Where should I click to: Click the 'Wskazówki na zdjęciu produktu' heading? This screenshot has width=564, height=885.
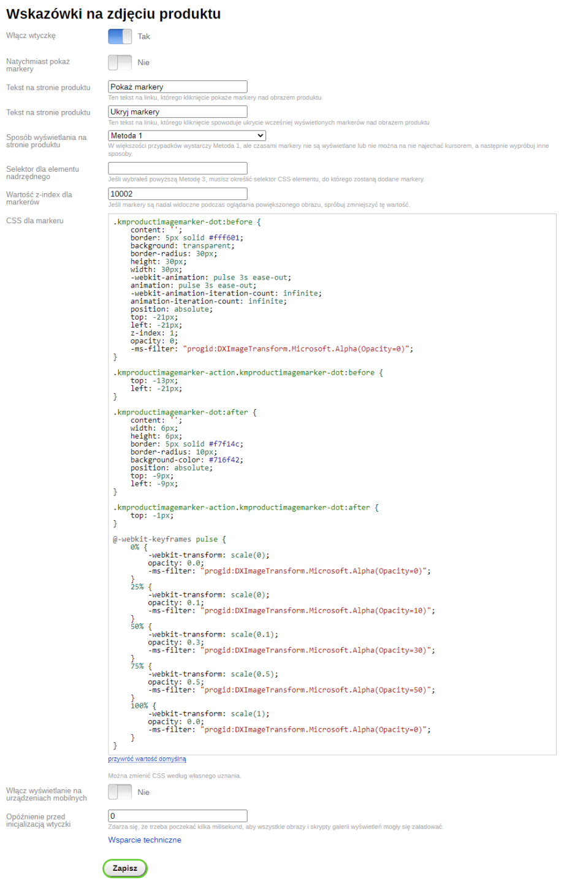click(113, 13)
